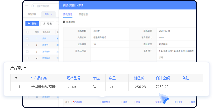The height and width of the screenshot is (108, 213).
Task: Open the 第四十 opportunity link
Action: tap(45, 38)
